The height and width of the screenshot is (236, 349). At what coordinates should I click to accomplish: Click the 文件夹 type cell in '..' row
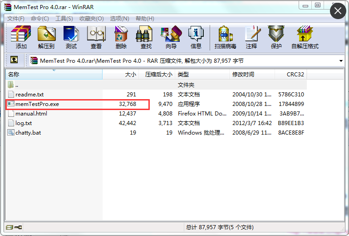[x=186, y=85]
